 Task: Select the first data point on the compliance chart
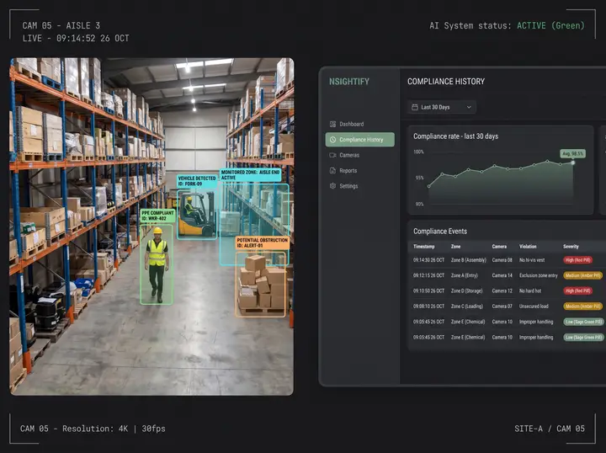pyautogui.click(x=429, y=186)
